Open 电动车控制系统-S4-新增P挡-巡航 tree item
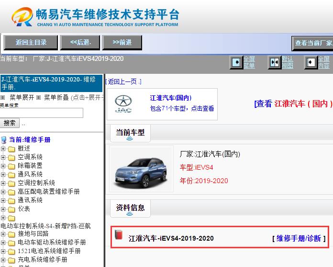333x267 pixels. (45, 226)
